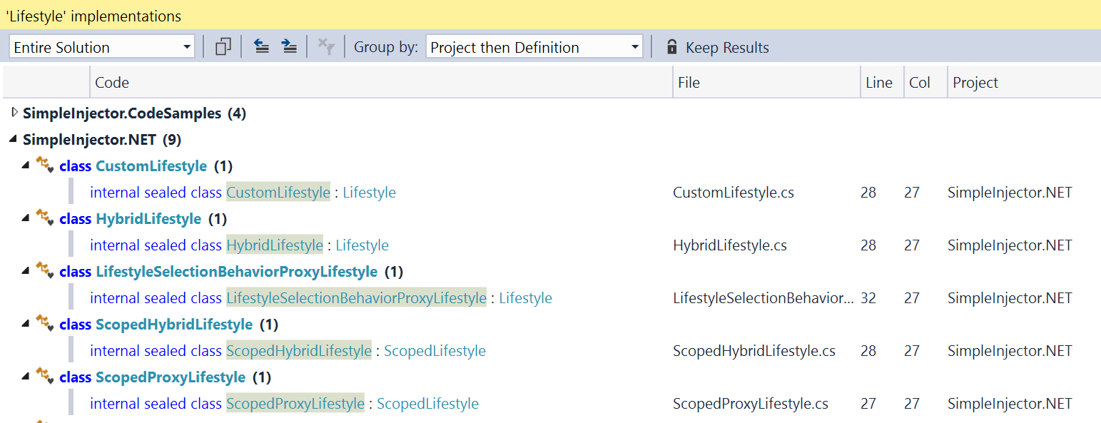Open the Group by Project then Definition dropdown

pyautogui.click(x=534, y=47)
